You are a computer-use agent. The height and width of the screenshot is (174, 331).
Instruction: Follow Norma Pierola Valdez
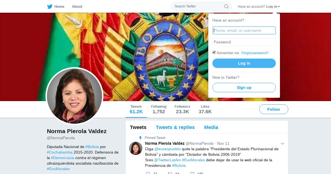tap(274, 109)
